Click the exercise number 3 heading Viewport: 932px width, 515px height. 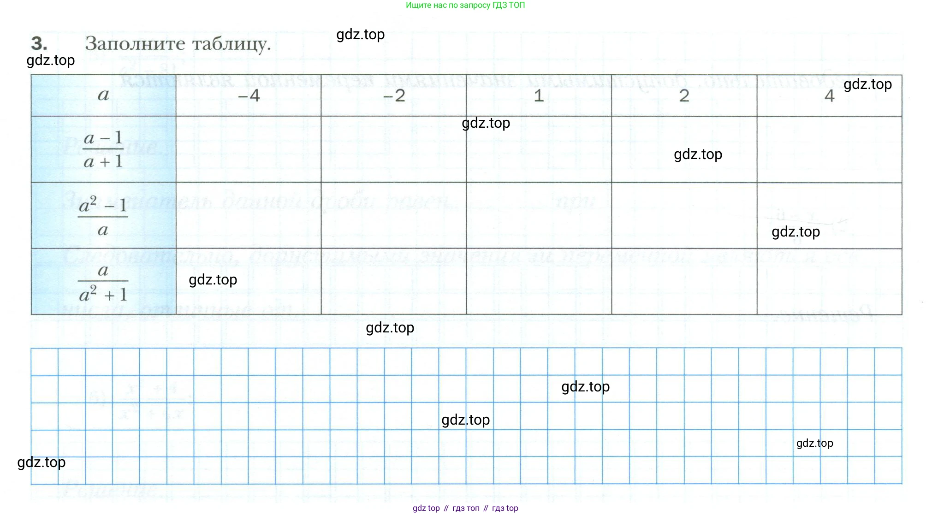click(x=39, y=43)
